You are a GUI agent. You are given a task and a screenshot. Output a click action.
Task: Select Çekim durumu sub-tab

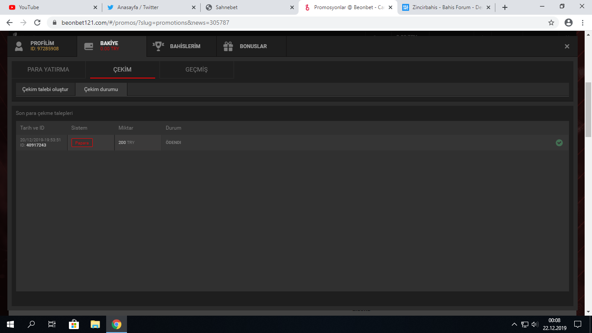point(101,89)
